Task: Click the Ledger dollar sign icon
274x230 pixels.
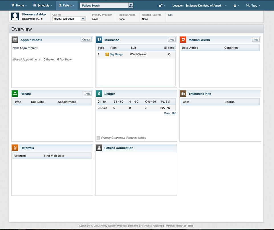Action: click(99, 93)
